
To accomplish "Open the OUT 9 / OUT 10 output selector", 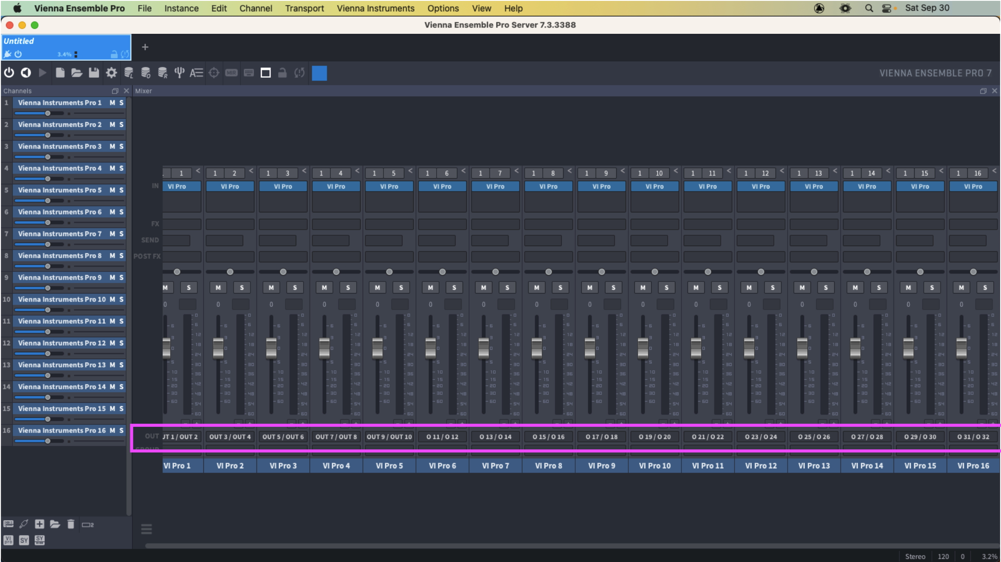I will point(389,437).
